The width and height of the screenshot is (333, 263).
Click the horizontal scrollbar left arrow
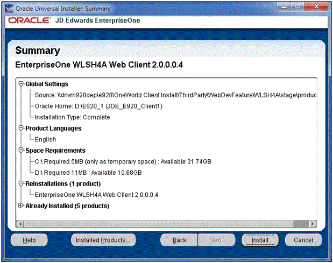(x=20, y=224)
